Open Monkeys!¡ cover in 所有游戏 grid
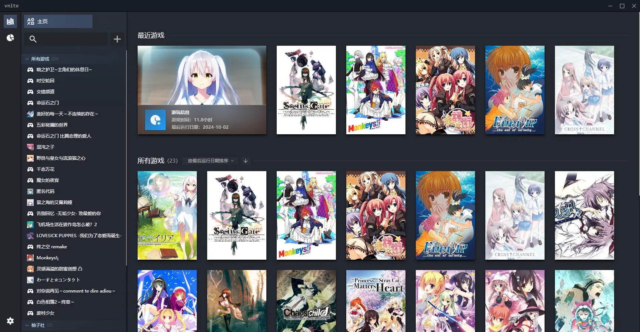This screenshot has width=640, height=332. 306,215
